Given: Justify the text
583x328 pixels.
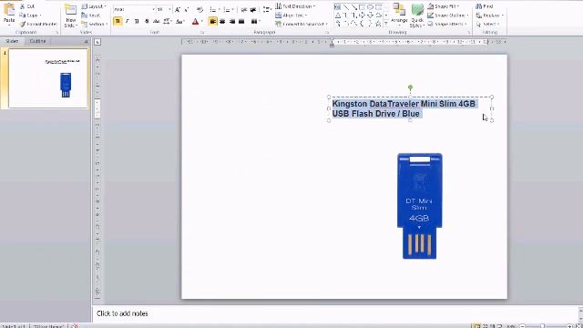Looking at the screenshot, I should [x=241, y=22].
